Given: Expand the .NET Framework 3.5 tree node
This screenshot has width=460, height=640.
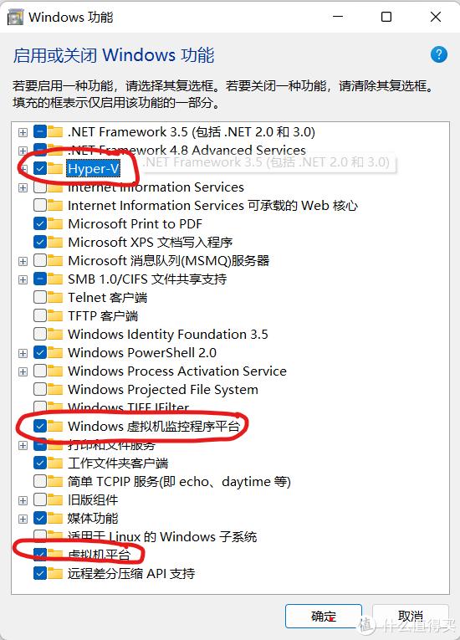Looking at the screenshot, I should pos(23,132).
